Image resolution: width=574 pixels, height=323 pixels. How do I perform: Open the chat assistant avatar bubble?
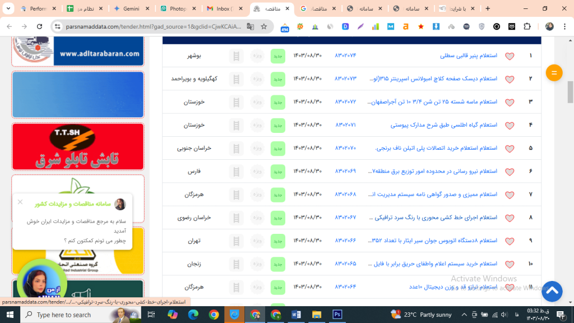[x=41, y=283]
